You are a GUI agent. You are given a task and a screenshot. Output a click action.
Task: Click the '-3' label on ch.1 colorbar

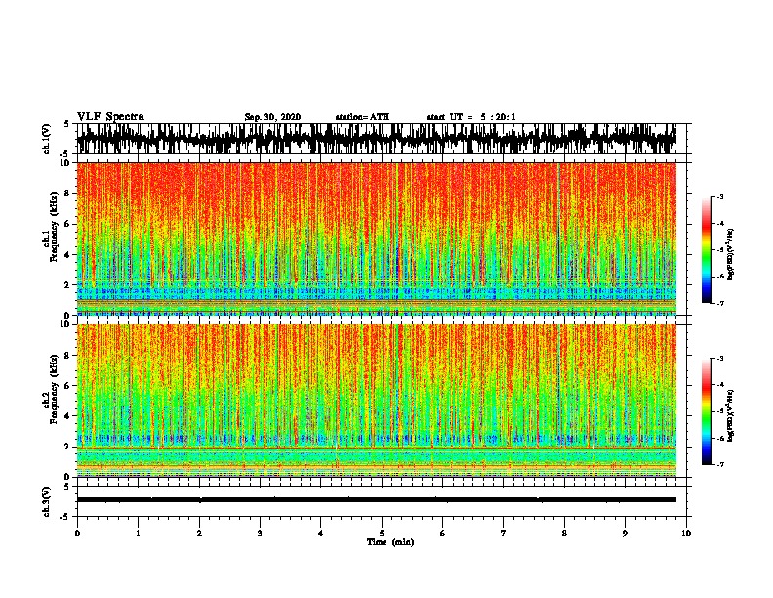pyautogui.click(x=719, y=197)
